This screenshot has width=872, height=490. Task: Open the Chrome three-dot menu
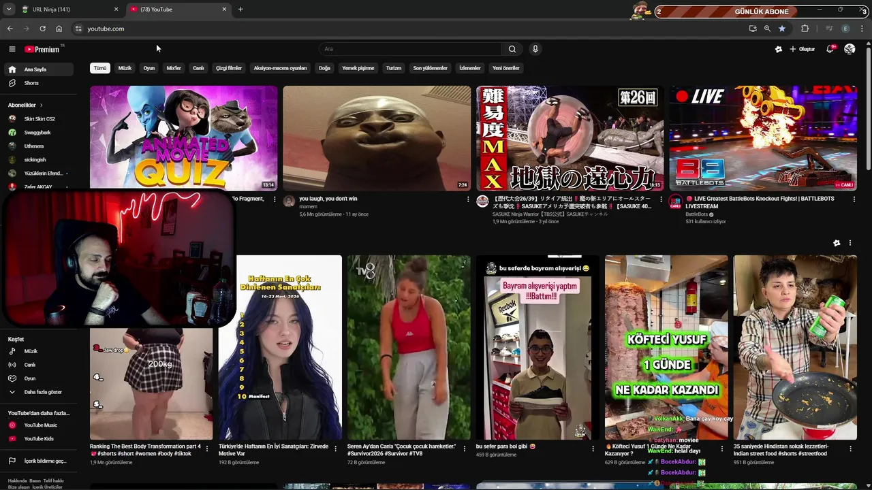(x=862, y=29)
